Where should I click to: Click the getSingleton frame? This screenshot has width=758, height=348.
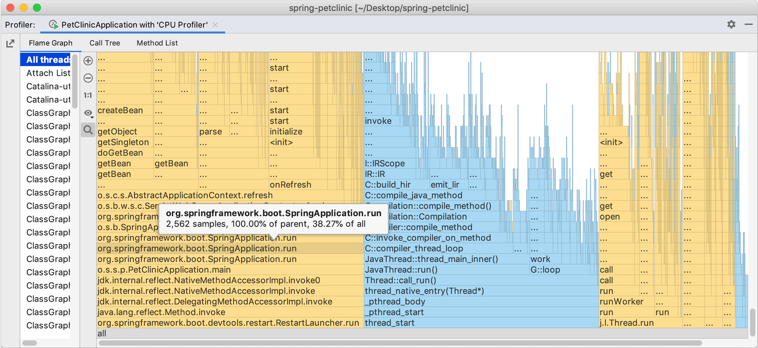[125, 142]
